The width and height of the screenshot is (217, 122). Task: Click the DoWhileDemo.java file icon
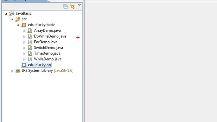[30, 36]
